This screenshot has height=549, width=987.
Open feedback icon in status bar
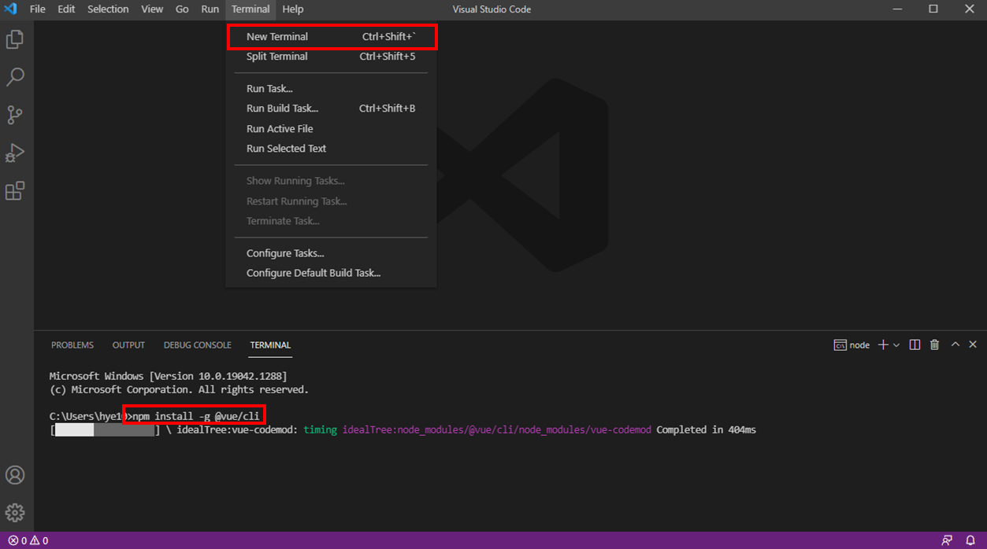pyautogui.click(x=946, y=540)
